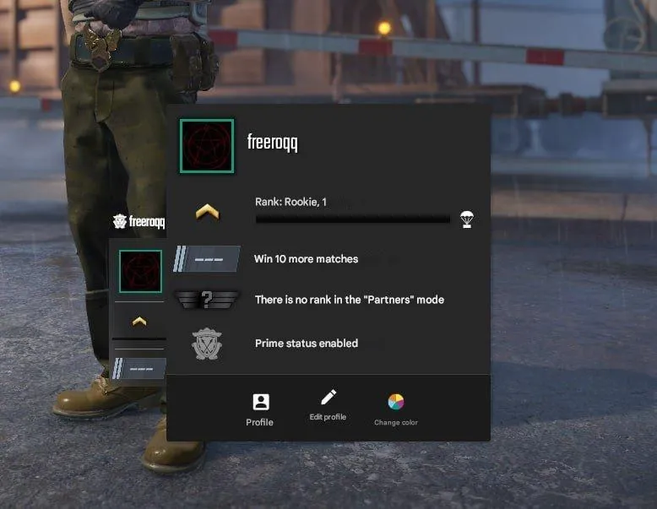Image resolution: width=657 pixels, height=509 pixels.
Task: Click 'Win 10 more matches' text
Action: point(307,259)
